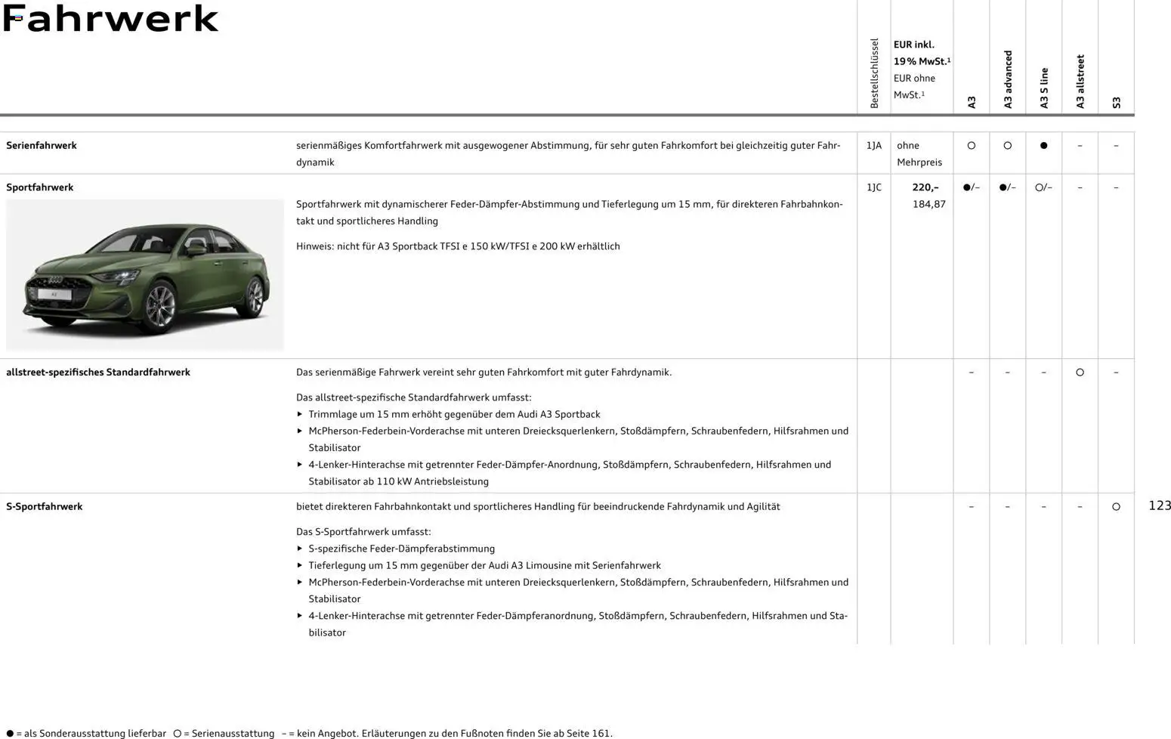
Task: Toggle the circle for allstreet-Standardfahrwerk under A3 allstreet
Action: click(x=1080, y=372)
